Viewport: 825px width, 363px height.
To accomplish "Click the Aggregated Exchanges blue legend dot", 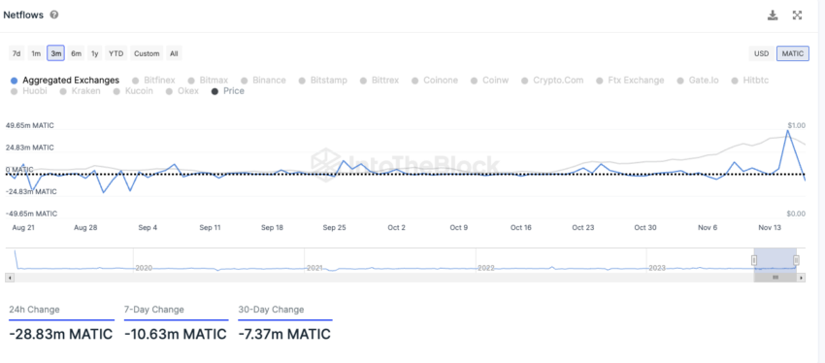I will pyautogui.click(x=15, y=81).
